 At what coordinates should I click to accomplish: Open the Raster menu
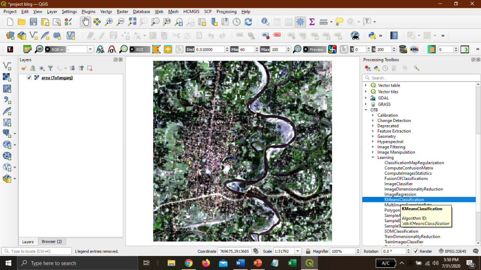[x=122, y=11]
